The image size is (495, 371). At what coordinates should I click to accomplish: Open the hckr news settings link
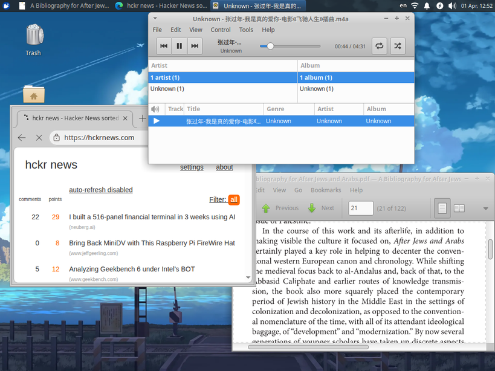tap(192, 167)
